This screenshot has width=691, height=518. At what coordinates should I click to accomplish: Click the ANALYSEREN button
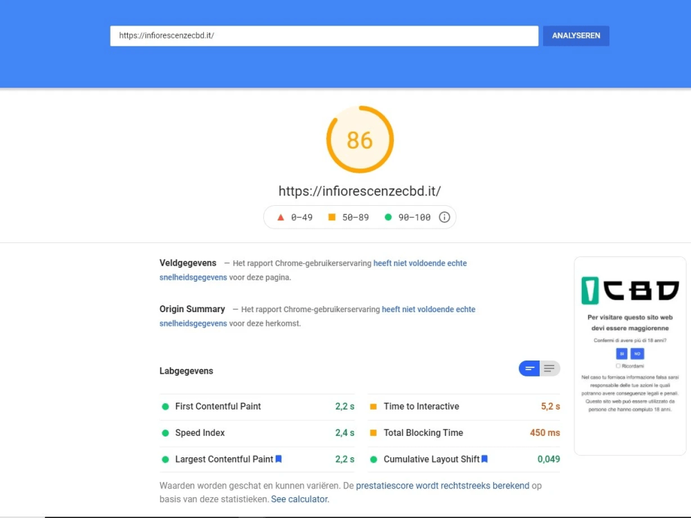576,36
